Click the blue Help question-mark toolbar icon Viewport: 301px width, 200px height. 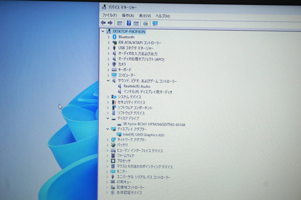click(129, 23)
